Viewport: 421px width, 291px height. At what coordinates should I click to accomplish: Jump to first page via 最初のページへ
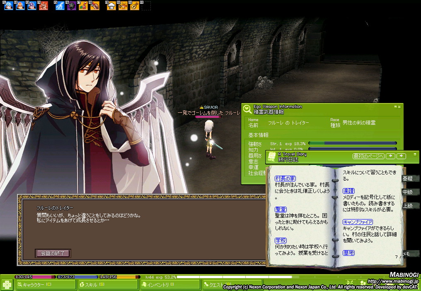click(x=368, y=156)
